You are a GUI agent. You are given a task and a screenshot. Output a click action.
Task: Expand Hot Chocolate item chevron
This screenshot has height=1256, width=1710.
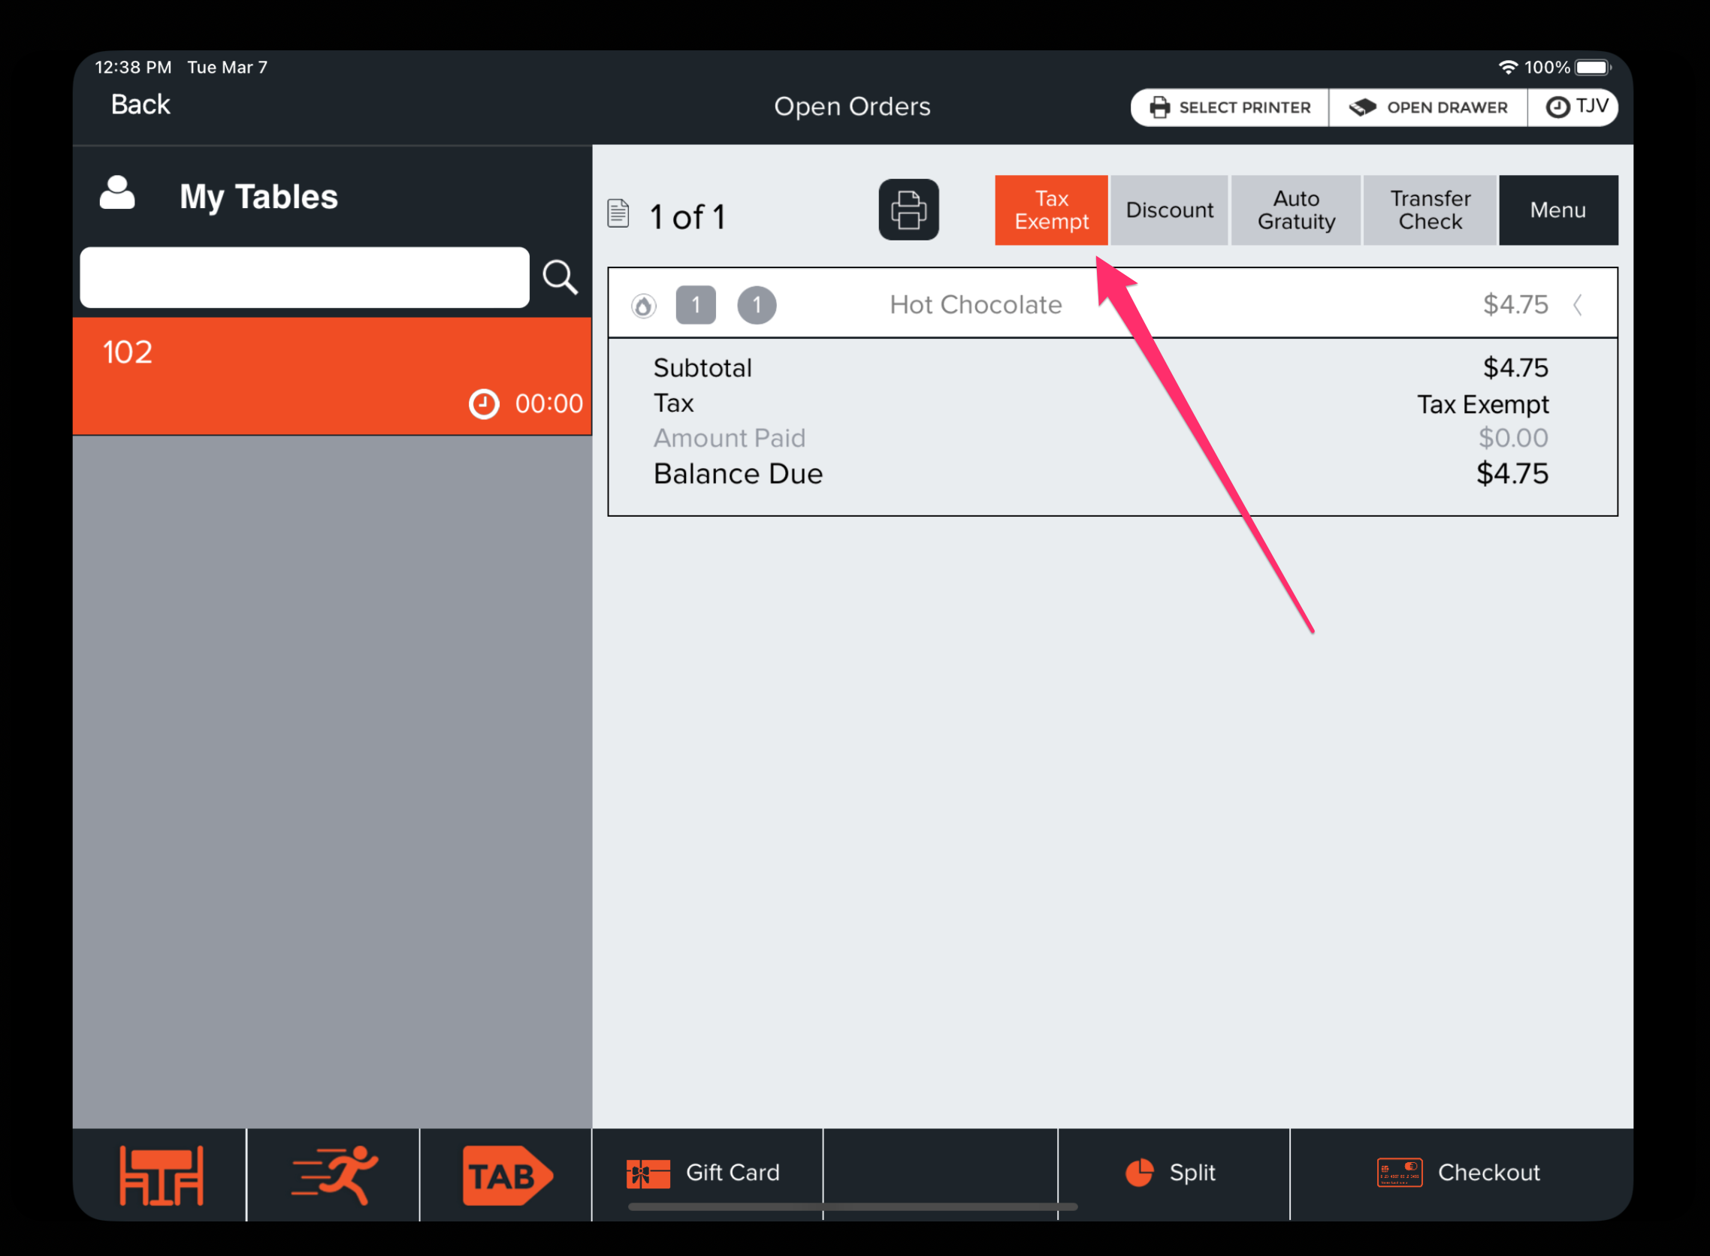pos(1578,306)
